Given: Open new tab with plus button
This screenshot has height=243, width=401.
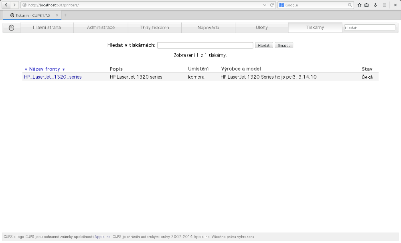Looking at the screenshot, I should point(65,15).
